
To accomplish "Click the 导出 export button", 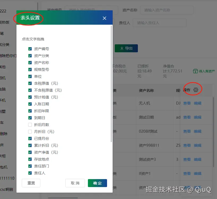I will (x=126, y=48).
